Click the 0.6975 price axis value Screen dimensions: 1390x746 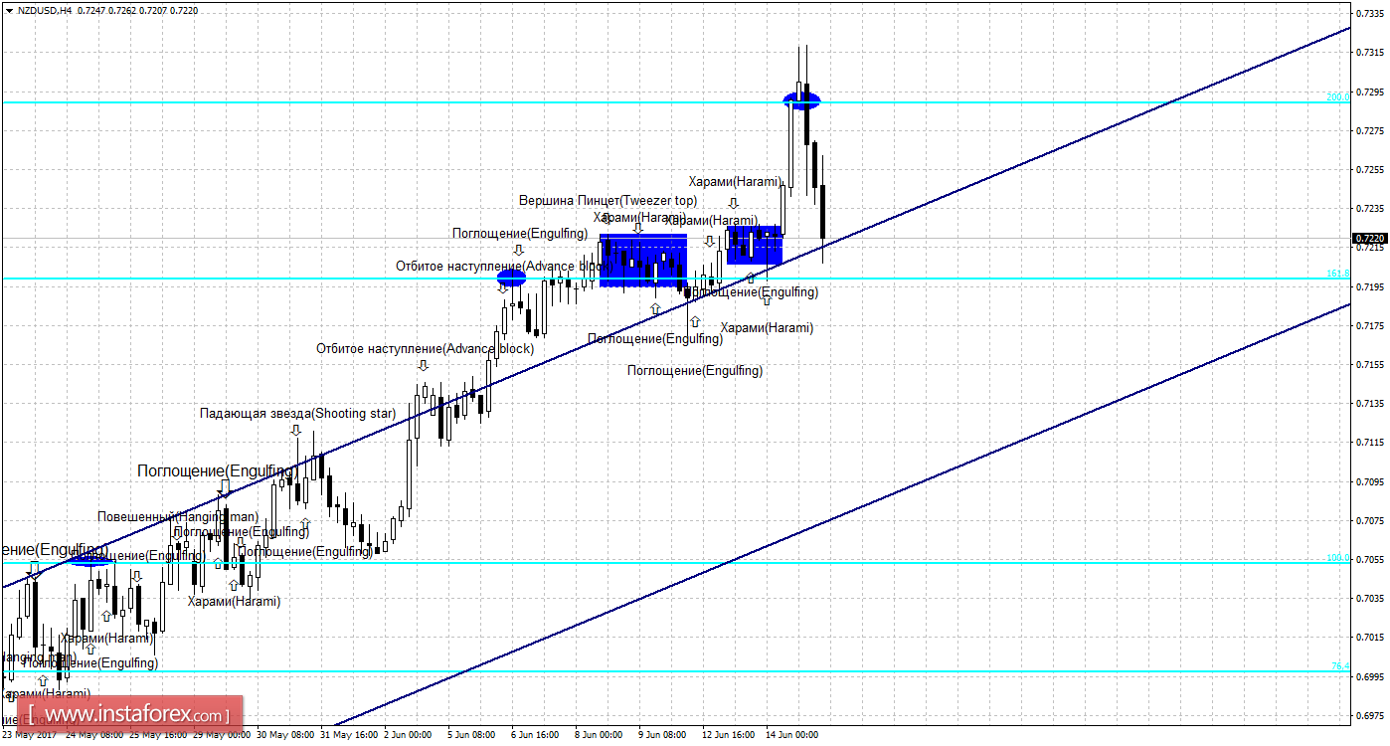pyautogui.click(x=1370, y=715)
